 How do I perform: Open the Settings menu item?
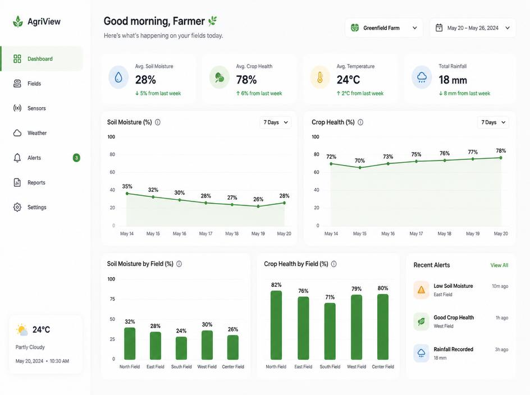(x=42, y=207)
